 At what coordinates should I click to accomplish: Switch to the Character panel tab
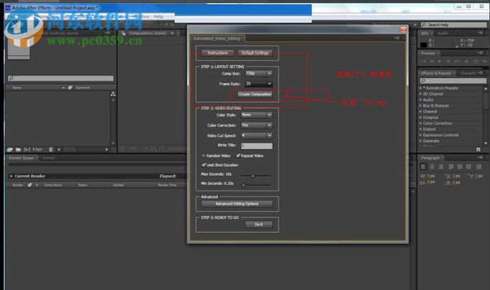[468, 73]
